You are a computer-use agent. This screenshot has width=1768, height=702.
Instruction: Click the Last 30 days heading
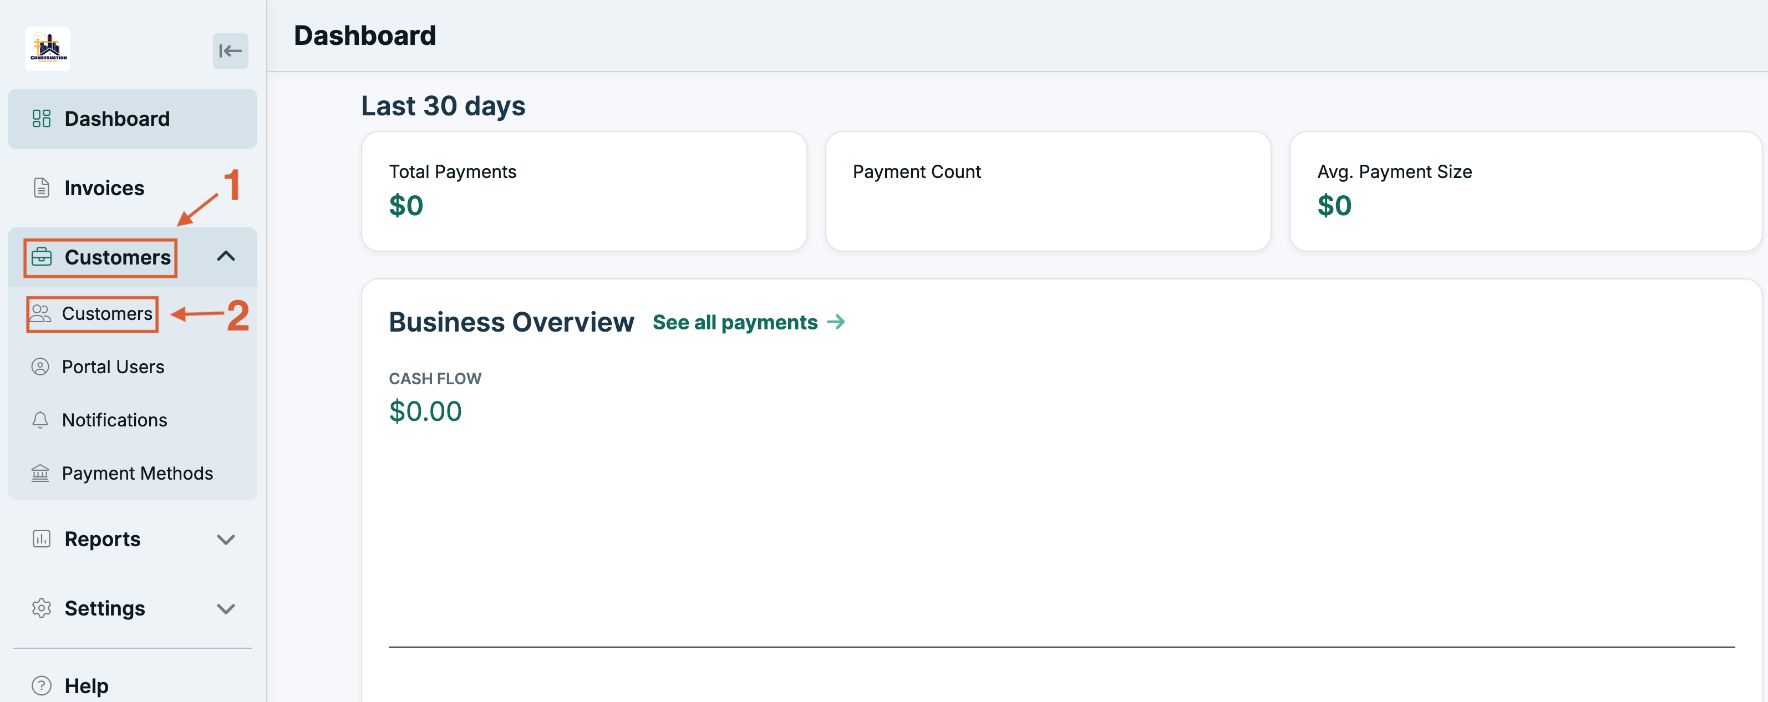443,106
